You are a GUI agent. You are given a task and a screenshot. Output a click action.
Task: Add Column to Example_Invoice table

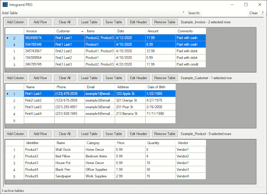(x=15, y=22)
